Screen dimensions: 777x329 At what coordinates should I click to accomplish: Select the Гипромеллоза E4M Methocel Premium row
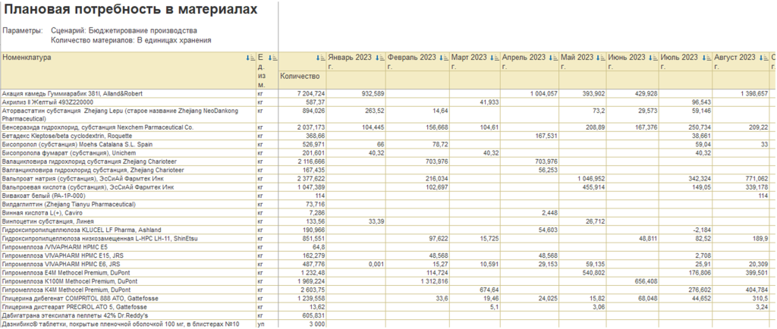[388, 273]
